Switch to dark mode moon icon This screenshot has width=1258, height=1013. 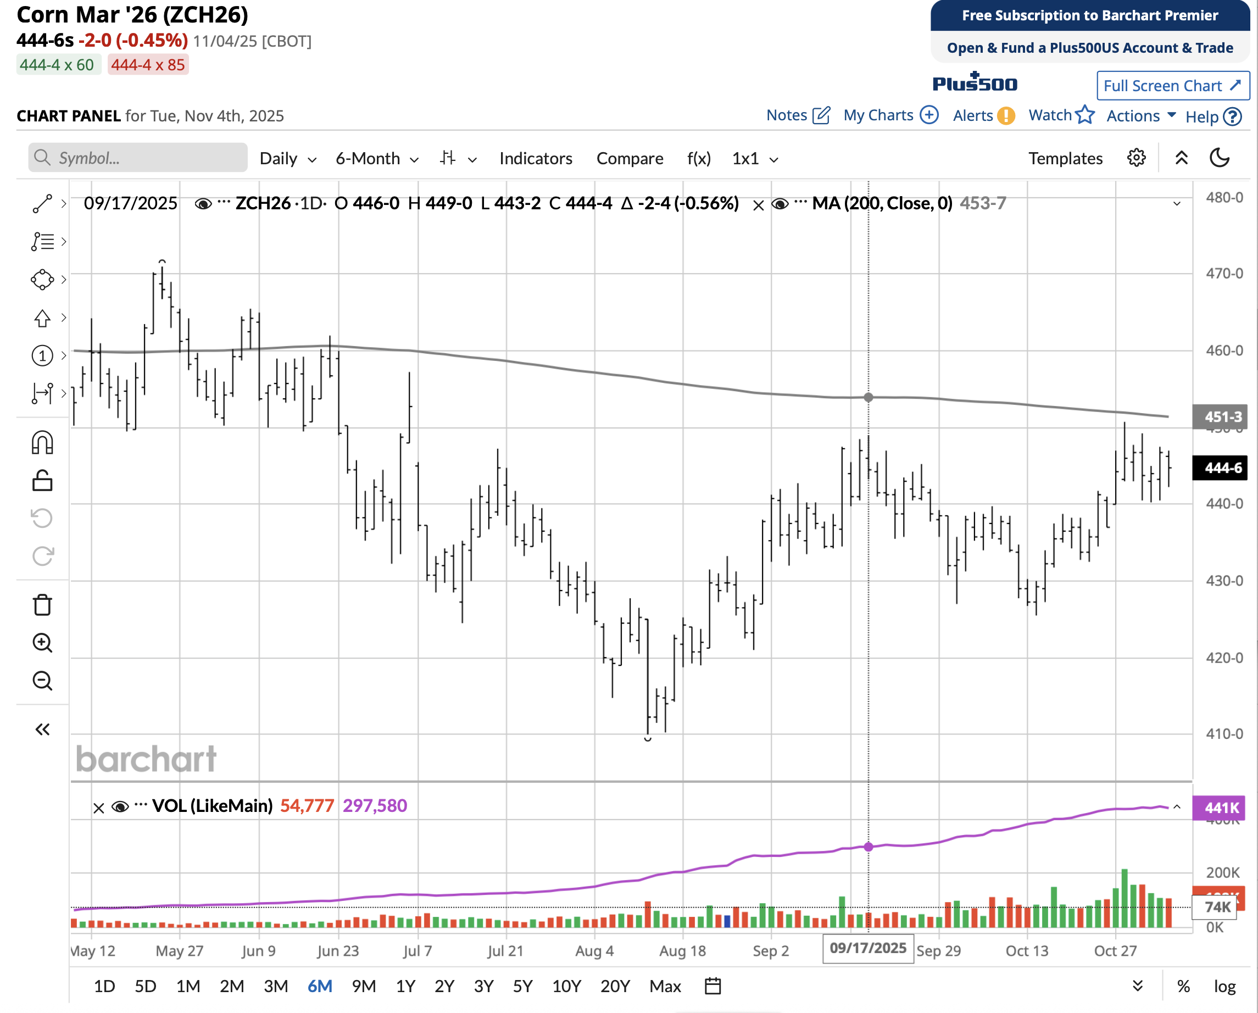(x=1219, y=158)
